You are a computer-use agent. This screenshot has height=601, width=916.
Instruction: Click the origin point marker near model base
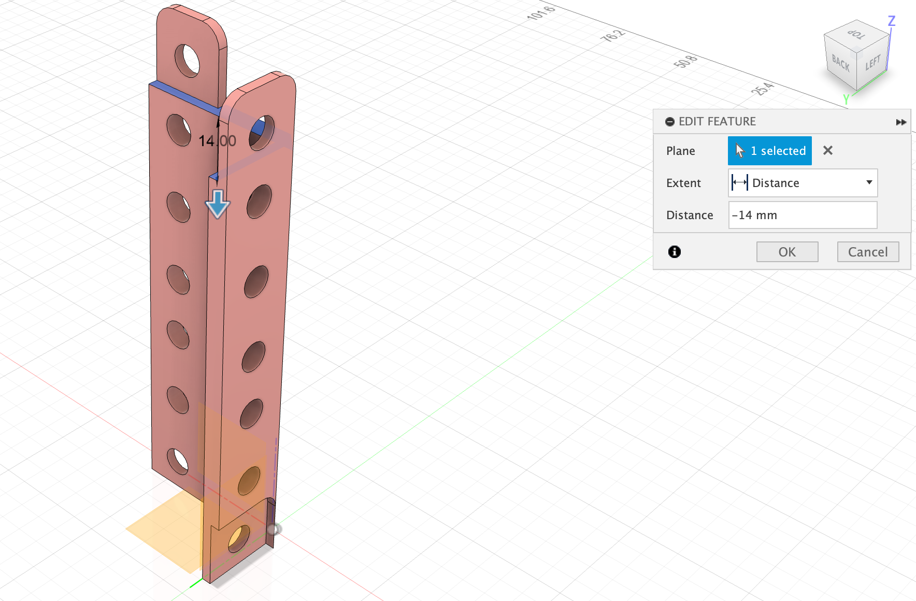(274, 529)
